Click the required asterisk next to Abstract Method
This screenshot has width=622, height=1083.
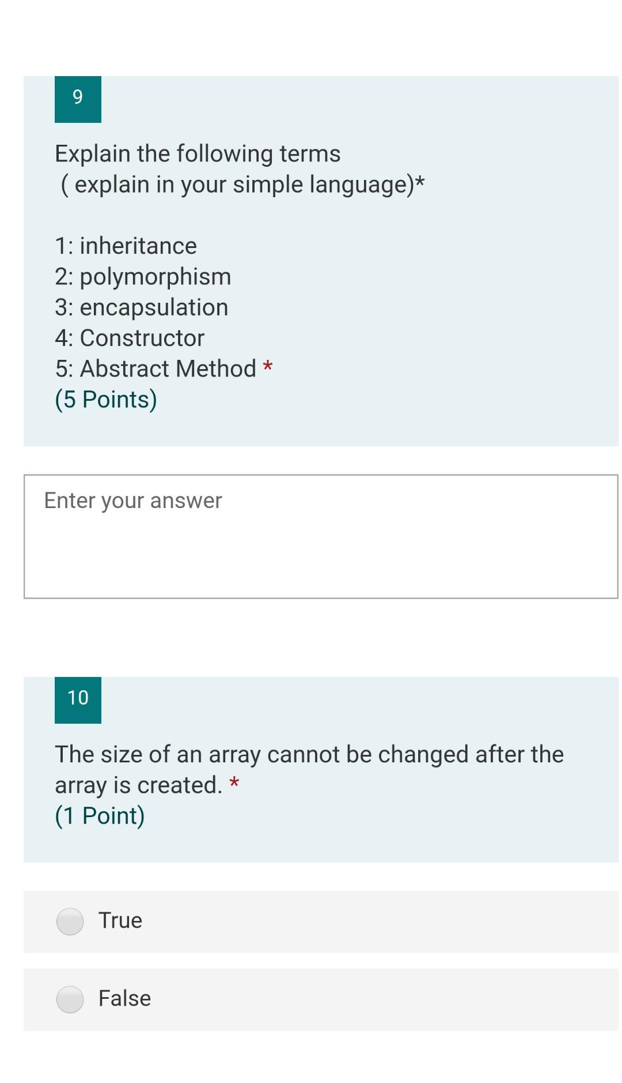pyautogui.click(x=268, y=367)
